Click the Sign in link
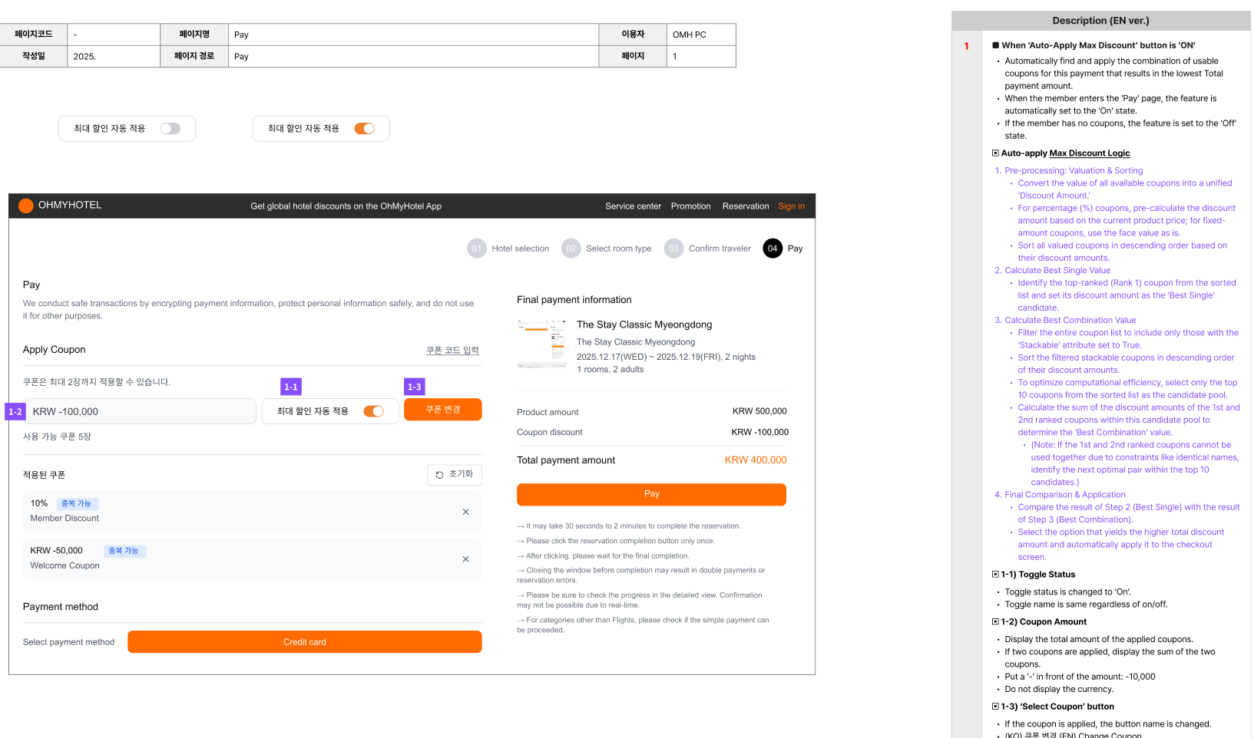Screen dimensions: 1254x738 point(791,206)
